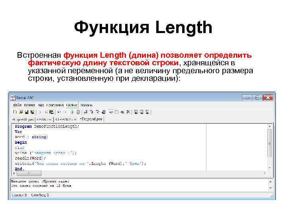287x215 pixels.
Task: Switch to the second file tab
Action: (44, 119)
